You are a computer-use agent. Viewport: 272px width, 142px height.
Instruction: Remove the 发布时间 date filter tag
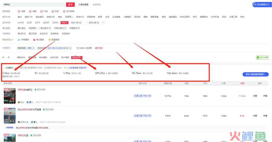[70, 48]
